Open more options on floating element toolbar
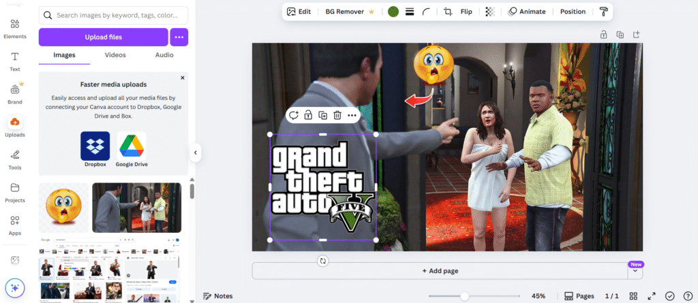This screenshot has width=698, height=303. pyautogui.click(x=352, y=116)
